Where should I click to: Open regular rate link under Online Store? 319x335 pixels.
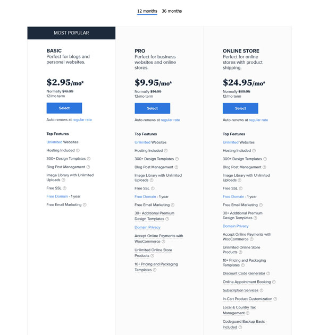pyautogui.click(x=258, y=120)
